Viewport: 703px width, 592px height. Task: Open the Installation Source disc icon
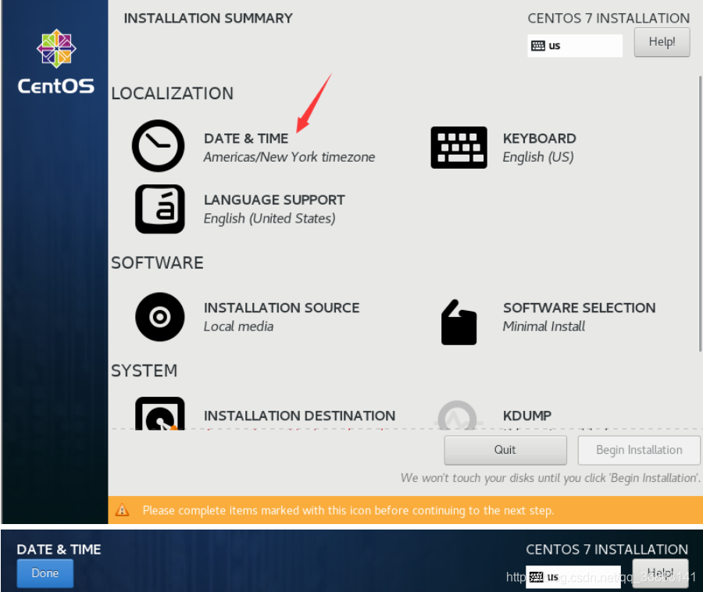click(x=160, y=317)
